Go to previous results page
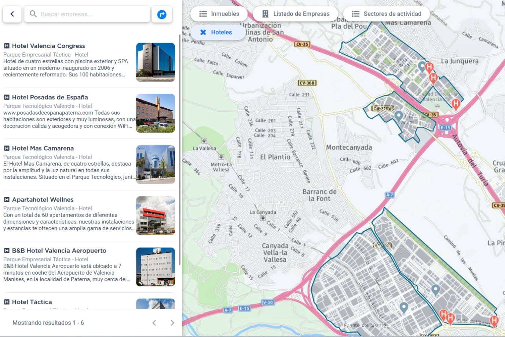The width and height of the screenshot is (505, 337). click(x=154, y=323)
